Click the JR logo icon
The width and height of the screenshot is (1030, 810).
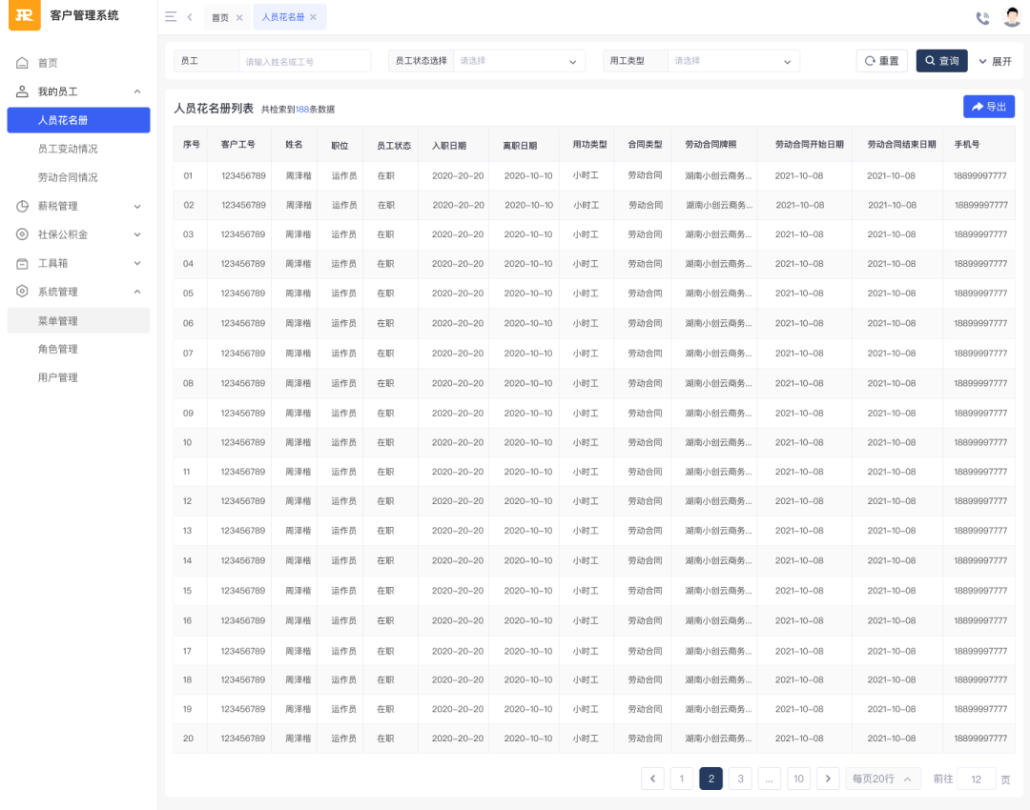tap(24, 14)
